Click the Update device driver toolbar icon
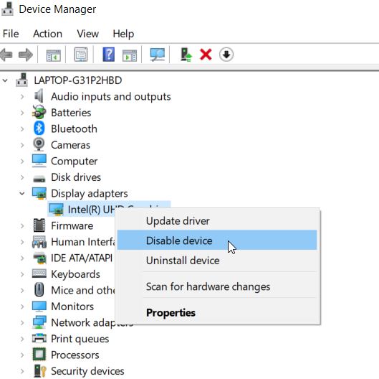The width and height of the screenshot is (379, 379). click(186, 55)
